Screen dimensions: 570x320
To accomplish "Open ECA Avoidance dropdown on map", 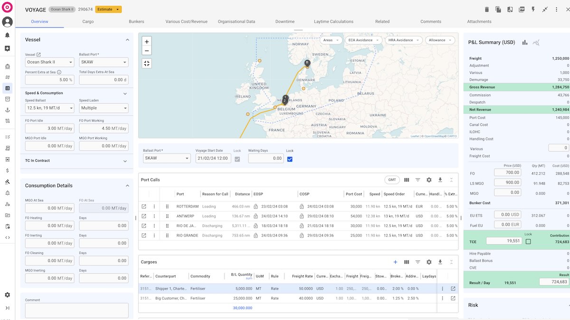I will click(362, 40).
